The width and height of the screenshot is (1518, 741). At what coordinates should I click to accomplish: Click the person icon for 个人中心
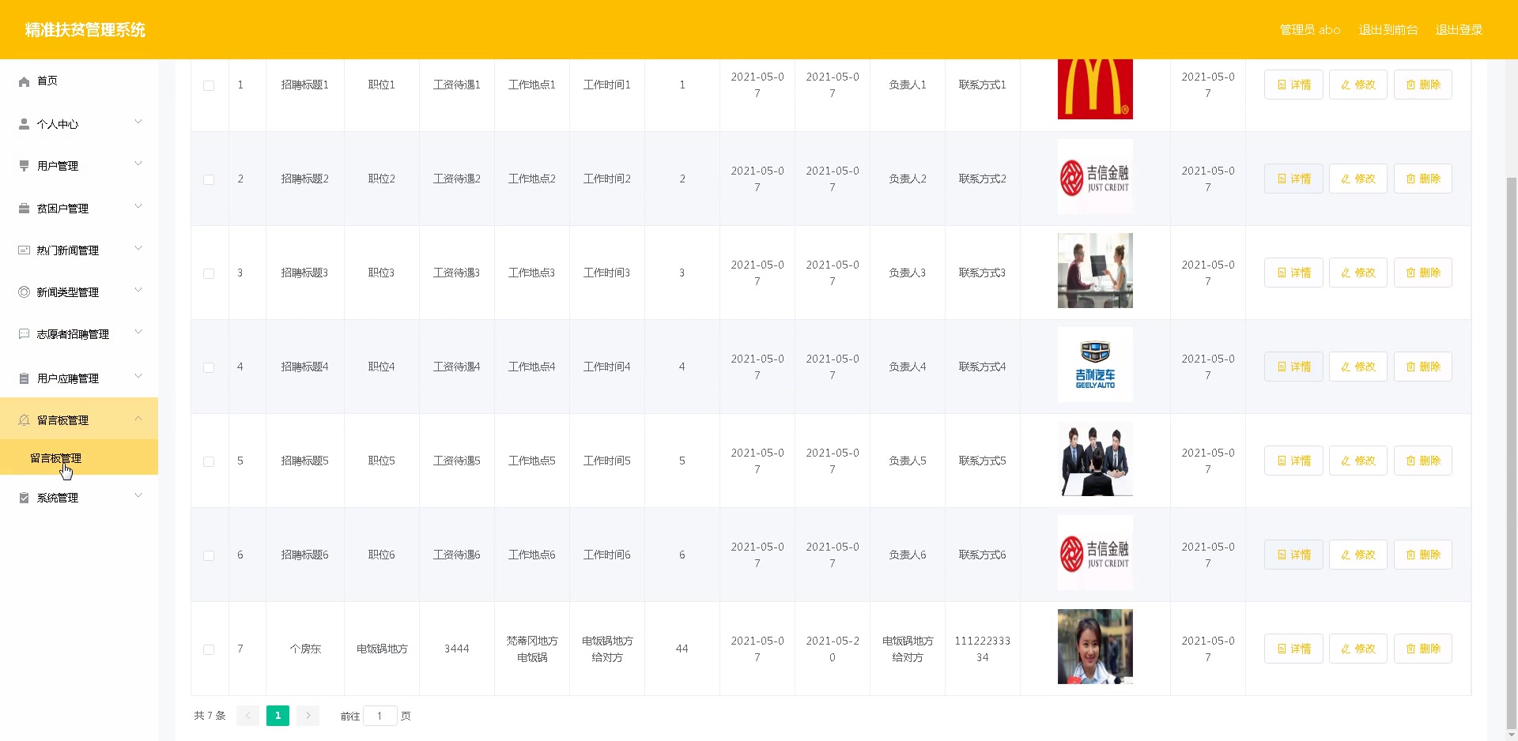[24, 124]
